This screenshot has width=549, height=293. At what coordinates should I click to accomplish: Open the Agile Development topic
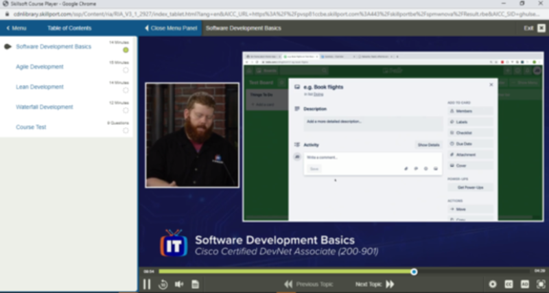[x=40, y=67]
